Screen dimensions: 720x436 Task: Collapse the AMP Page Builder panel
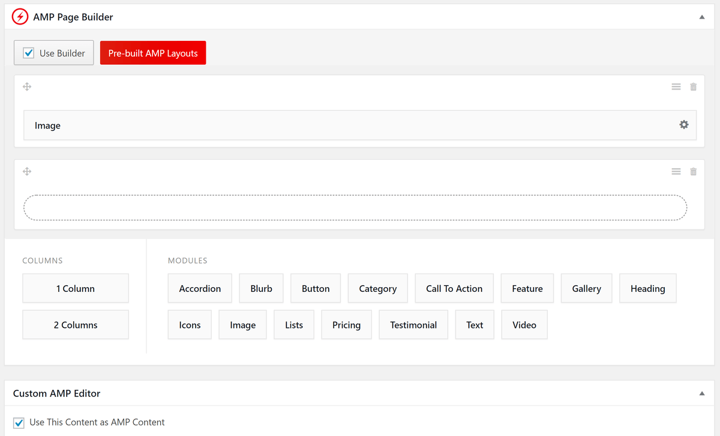pyautogui.click(x=701, y=17)
